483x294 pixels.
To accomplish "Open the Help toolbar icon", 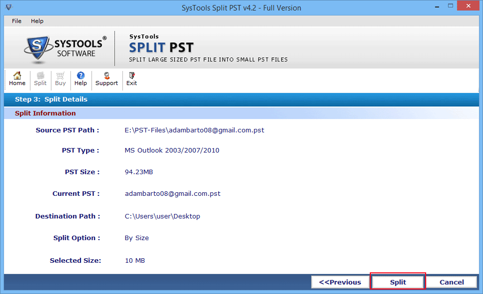I will coord(80,79).
